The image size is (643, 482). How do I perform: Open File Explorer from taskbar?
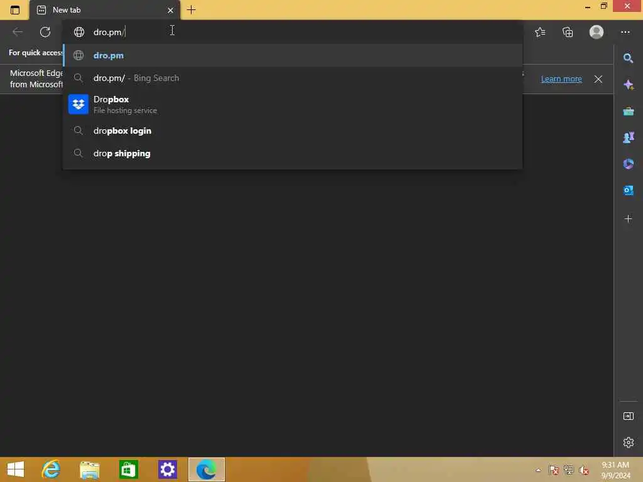coord(90,469)
